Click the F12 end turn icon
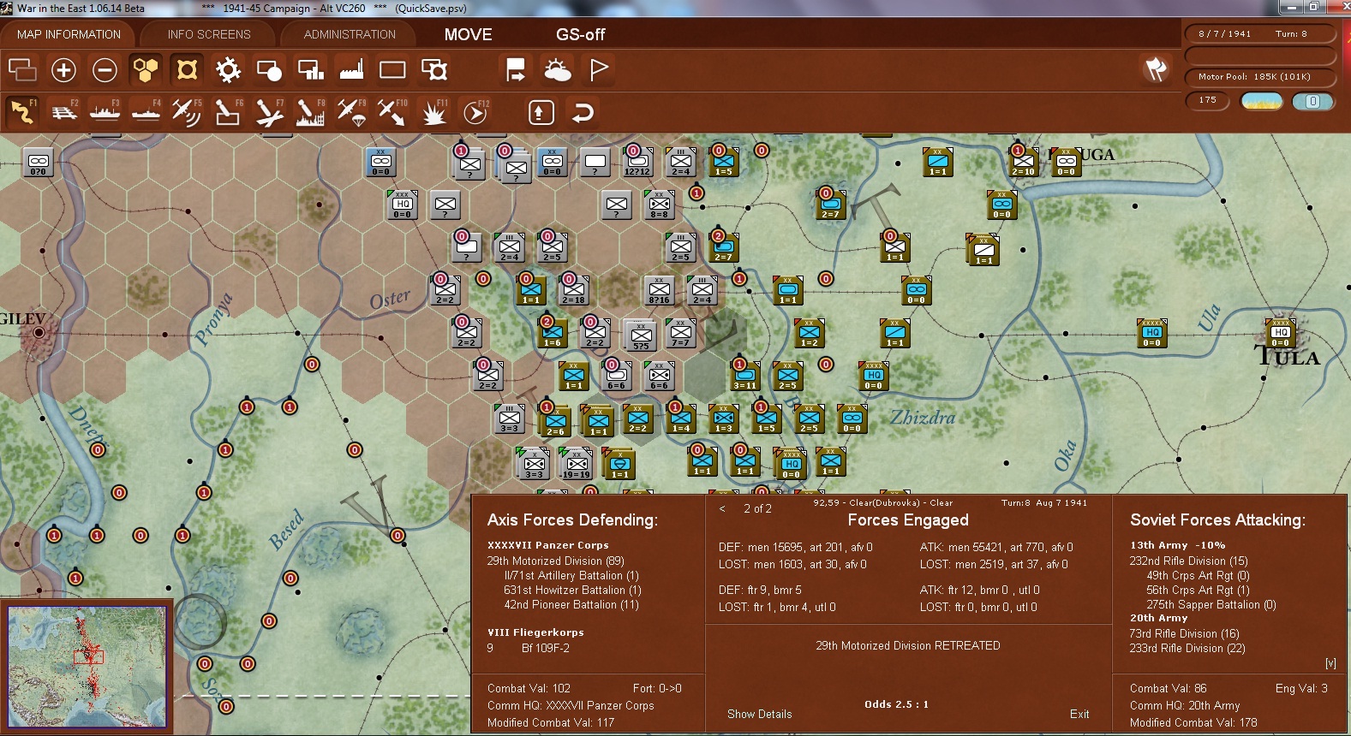The height and width of the screenshot is (736, 1351). coord(475,112)
